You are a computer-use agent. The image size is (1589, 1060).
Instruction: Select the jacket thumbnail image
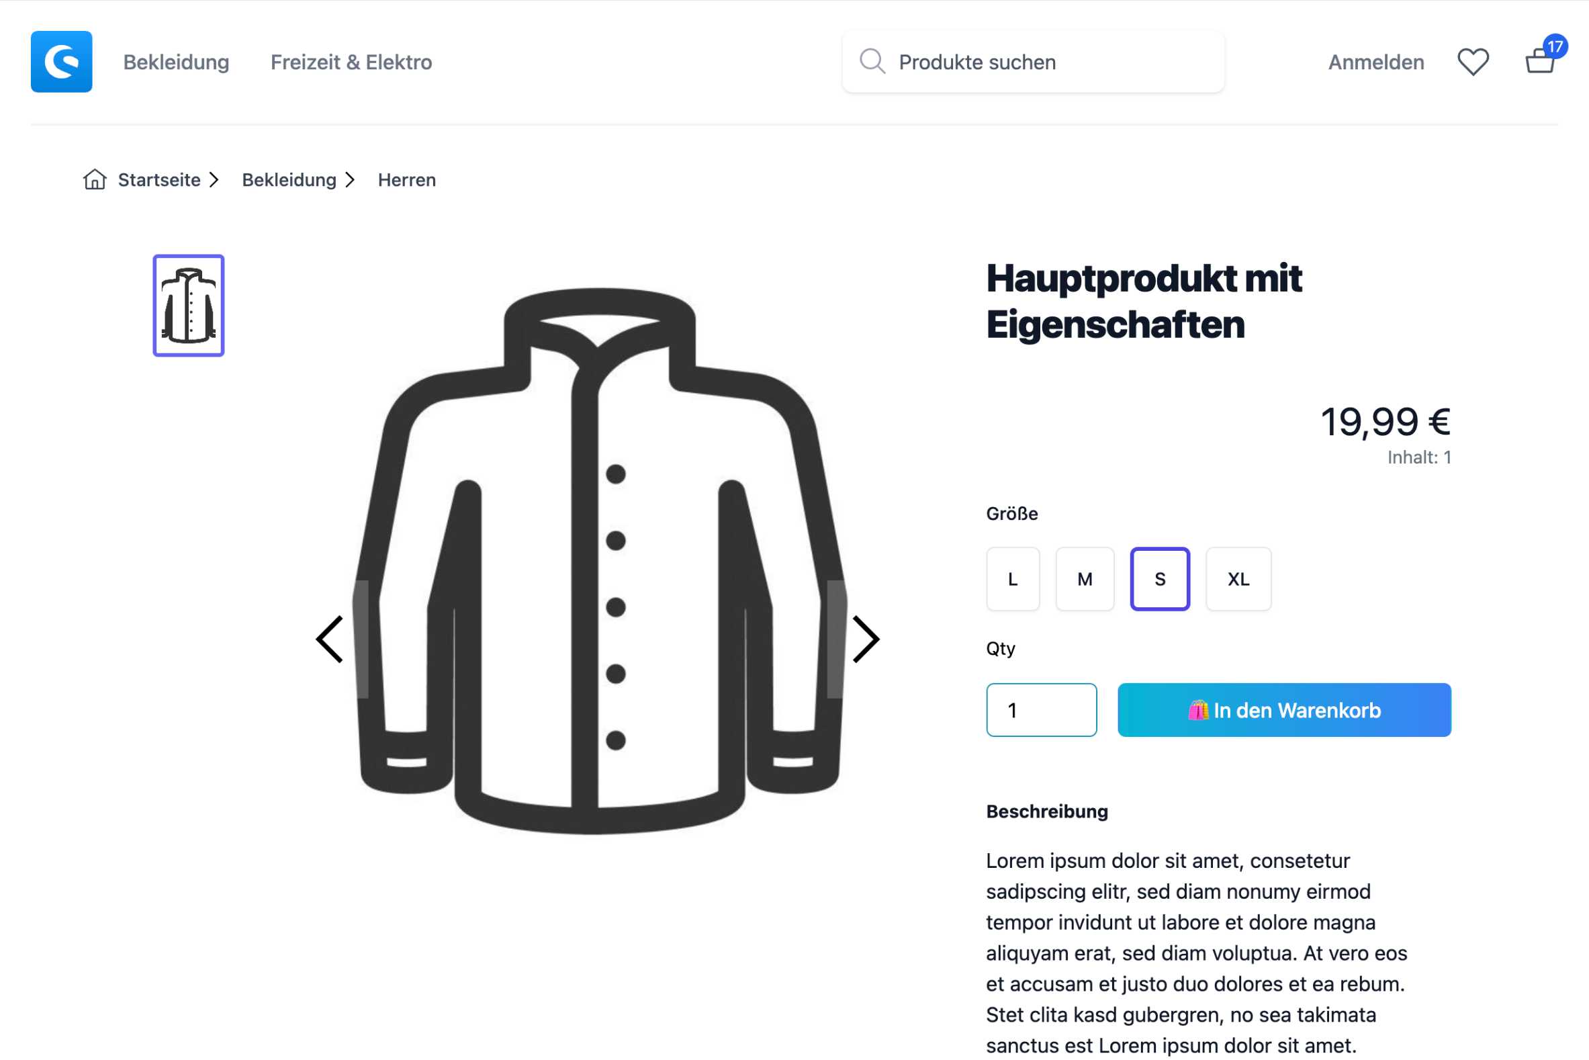(x=189, y=306)
